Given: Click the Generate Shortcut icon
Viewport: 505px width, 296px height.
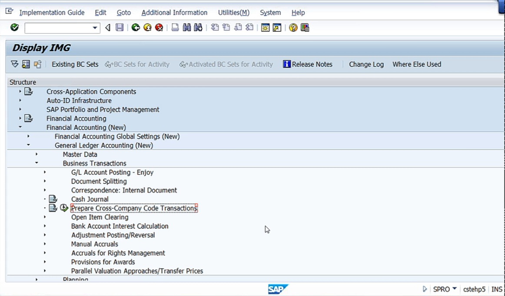Looking at the screenshot, I should (x=277, y=27).
